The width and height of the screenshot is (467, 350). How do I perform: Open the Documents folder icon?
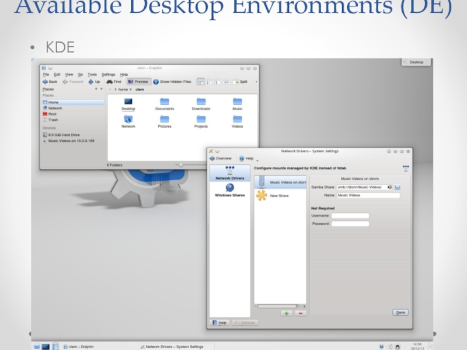[x=164, y=101]
